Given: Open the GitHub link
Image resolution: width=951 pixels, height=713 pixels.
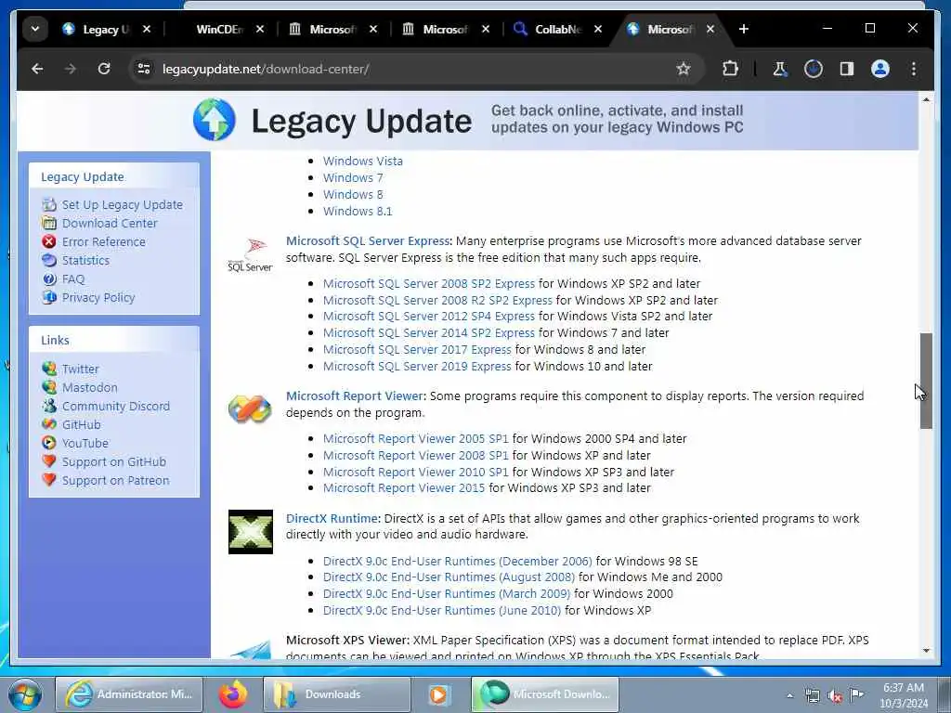Looking at the screenshot, I should (82, 424).
